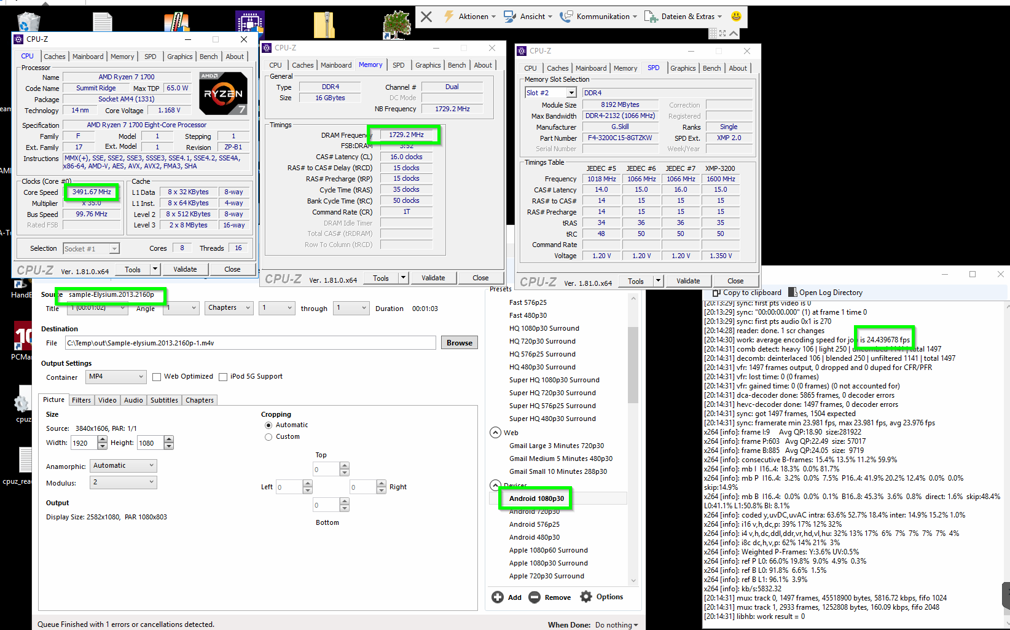Viewport: 1010px width, 630px height.
Task: Click Copy to clipboard icon in log window
Action: [x=716, y=293]
